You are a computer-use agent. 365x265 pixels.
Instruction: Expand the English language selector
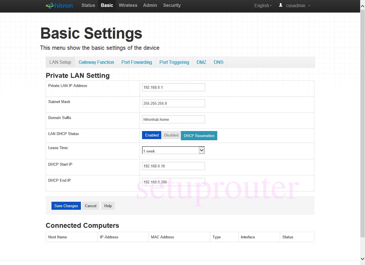tap(262, 5)
